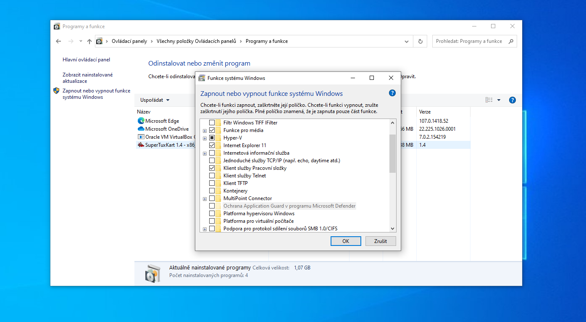Expand Internetová informační služba node
This screenshot has width=586, height=322.
(x=205, y=153)
